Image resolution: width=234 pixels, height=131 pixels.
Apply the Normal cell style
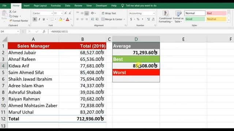(x=195, y=13)
